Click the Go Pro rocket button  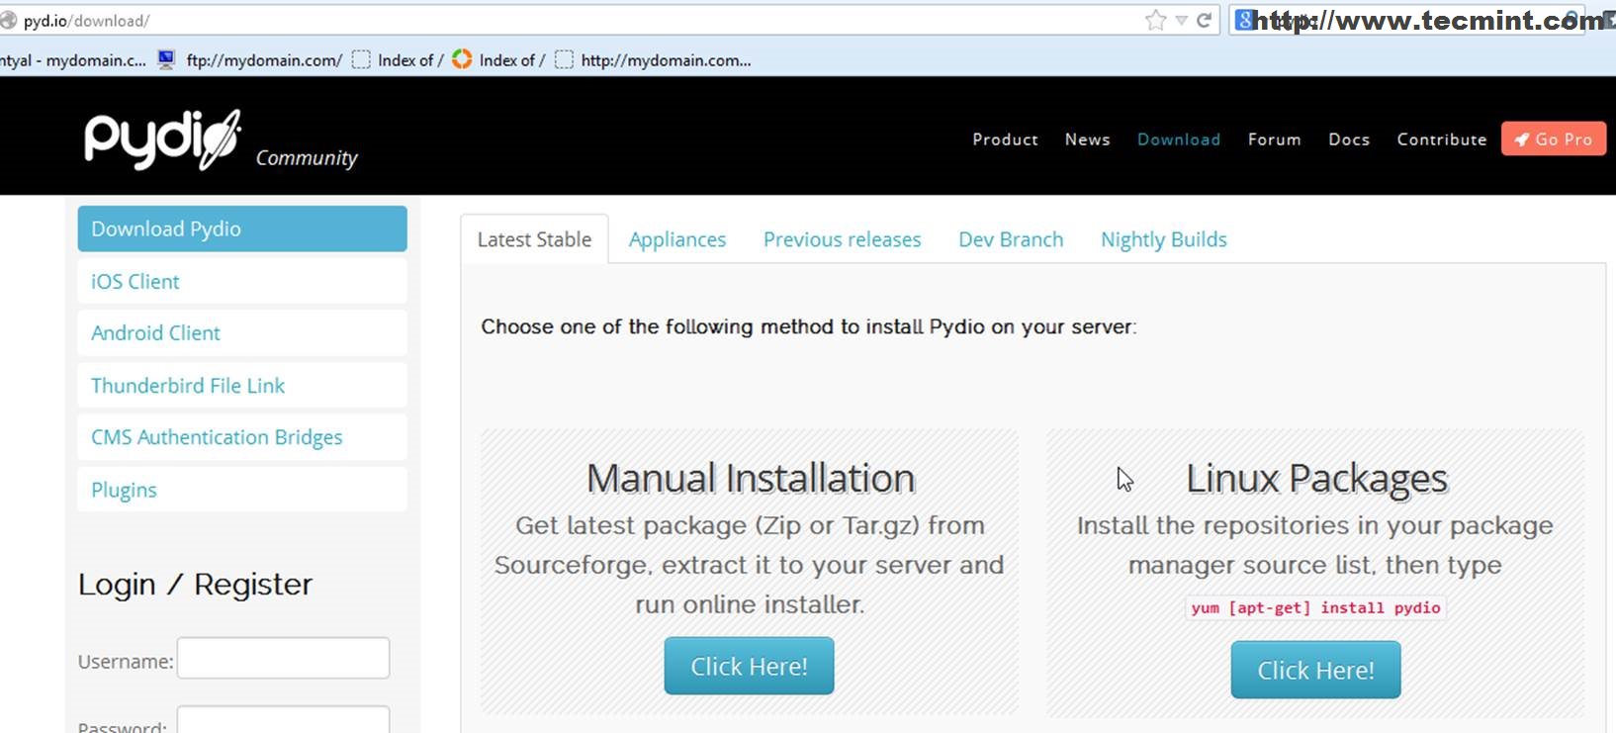tap(1553, 139)
